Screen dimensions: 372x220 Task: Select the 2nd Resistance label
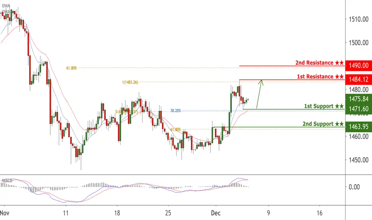[x=319, y=63]
